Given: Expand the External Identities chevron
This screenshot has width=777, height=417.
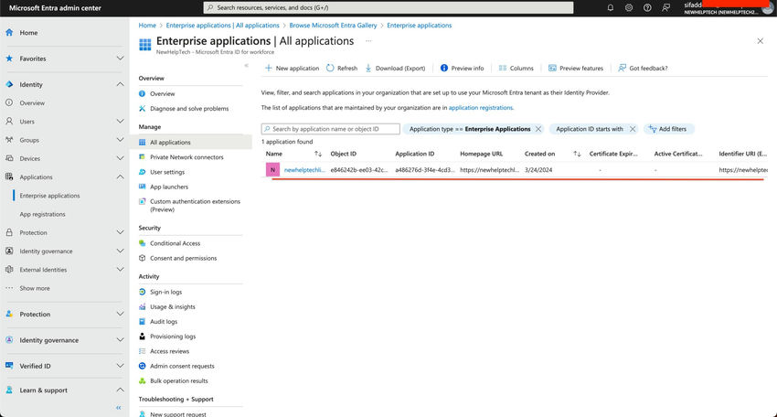Looking at the screenshot, I should (120, 269).
